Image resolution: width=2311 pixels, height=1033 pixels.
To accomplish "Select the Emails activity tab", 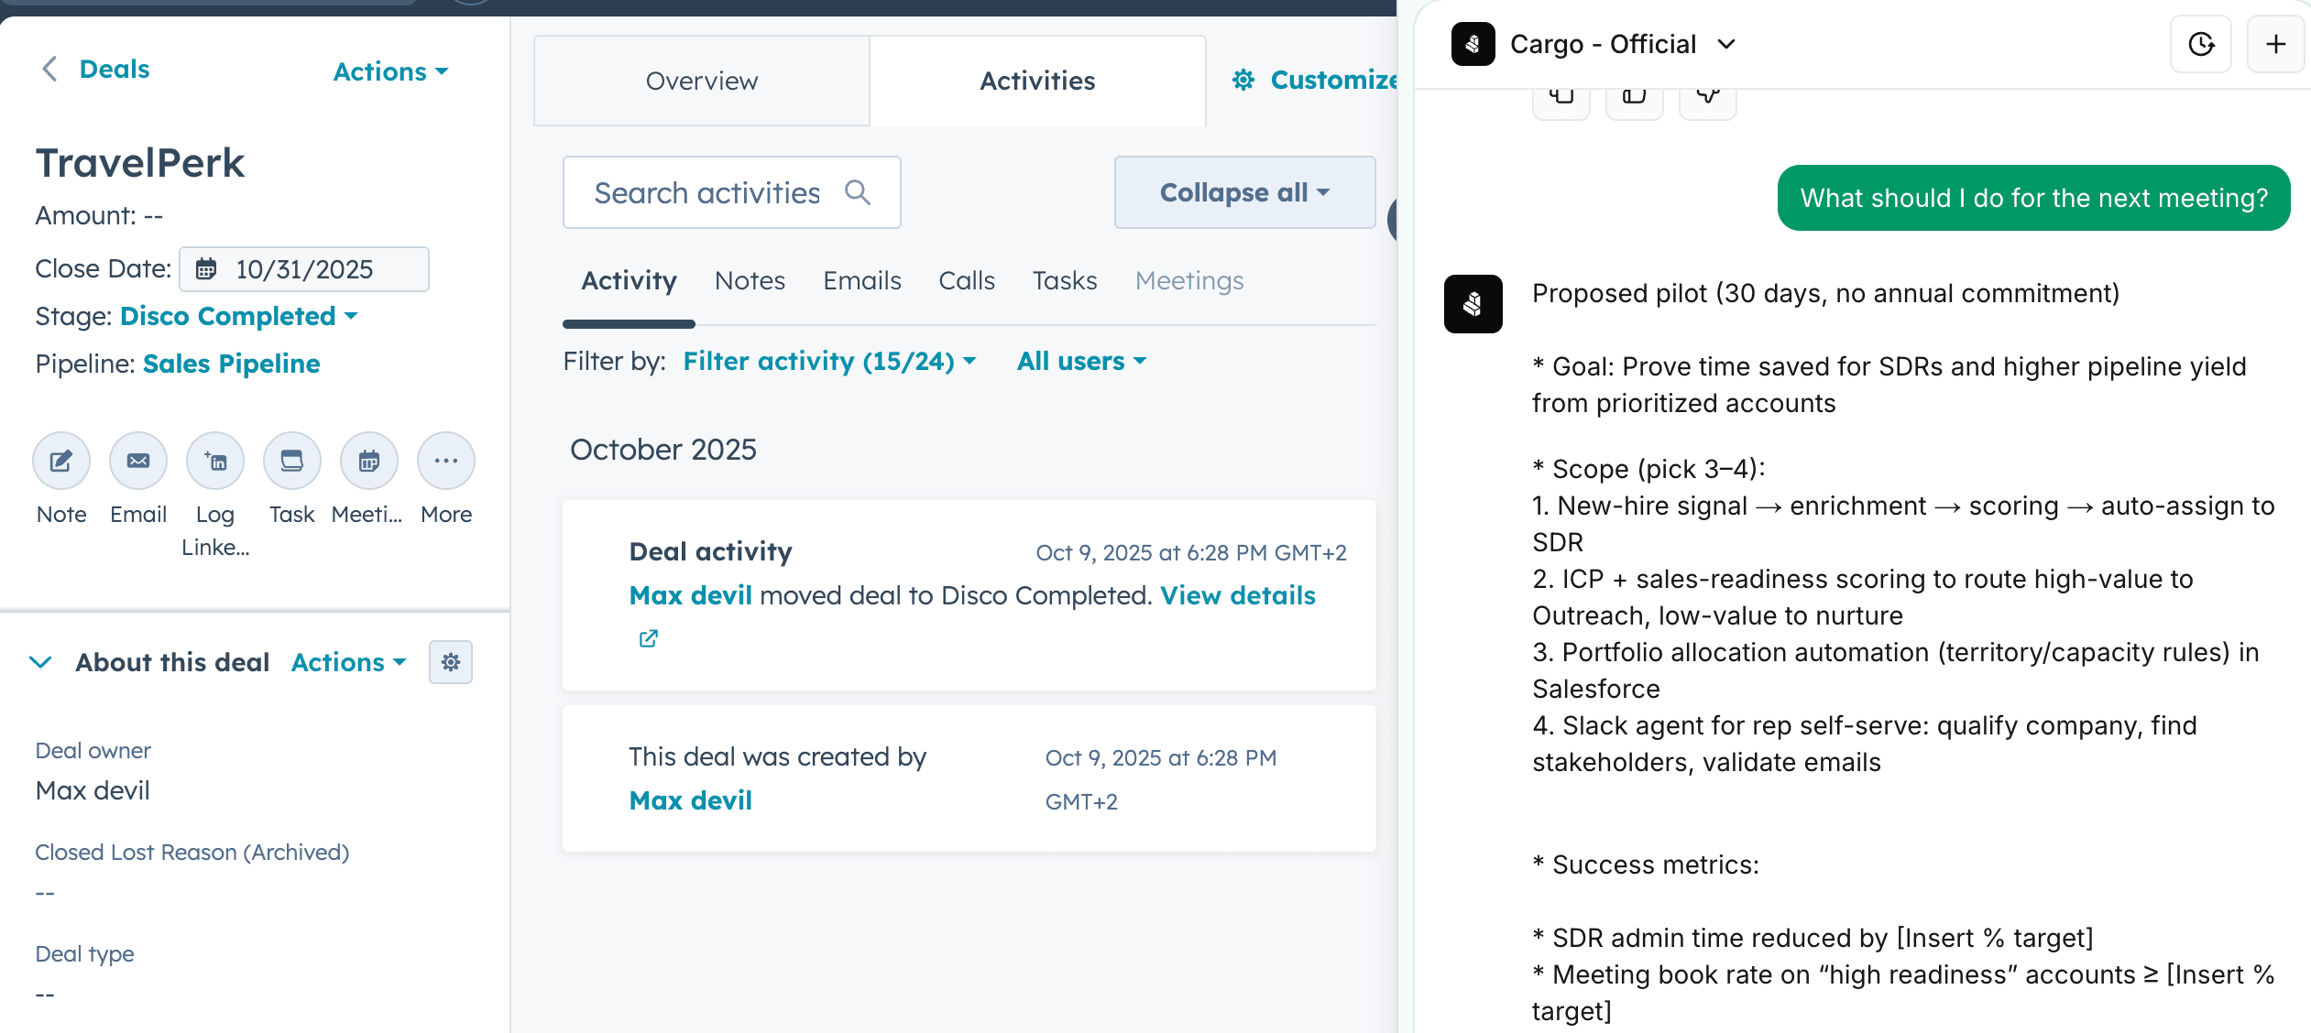I will pos(861,280).
